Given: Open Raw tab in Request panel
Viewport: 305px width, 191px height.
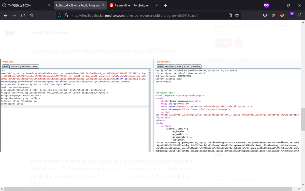Looking at the screenshot, I should (x=6, y=66).
